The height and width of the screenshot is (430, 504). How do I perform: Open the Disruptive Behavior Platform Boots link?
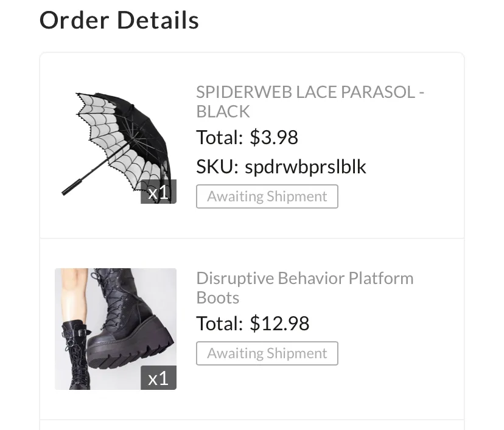click(305, 288)
